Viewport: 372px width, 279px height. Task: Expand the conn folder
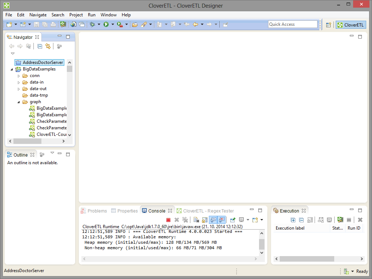19,76
